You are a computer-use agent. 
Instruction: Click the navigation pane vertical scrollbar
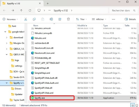point(26,56)
